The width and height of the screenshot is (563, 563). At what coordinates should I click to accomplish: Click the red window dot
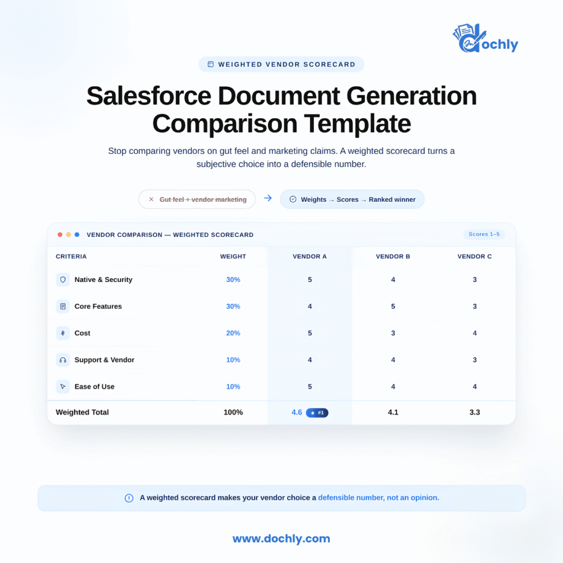point(60,235)
